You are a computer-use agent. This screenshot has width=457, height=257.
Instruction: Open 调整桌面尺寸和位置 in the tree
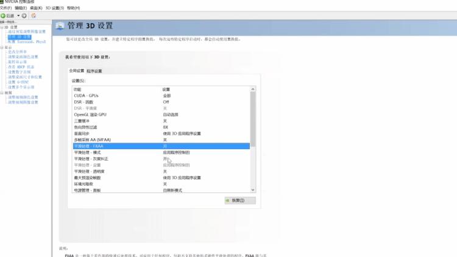25,77
